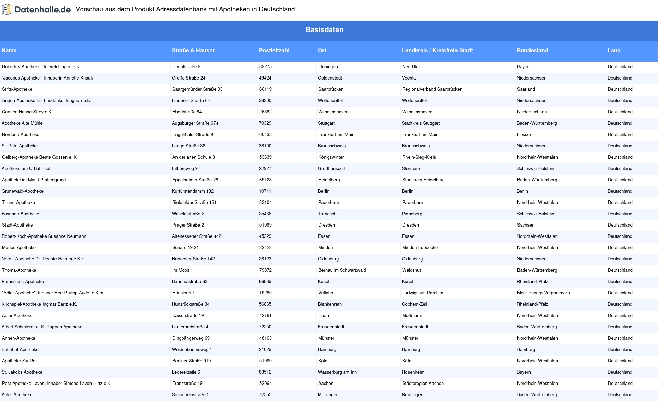Screen dimensions: 658x401
Task: Select Robert-Koch-Apotheke Susanne Neumann
Action: (44, 236)
